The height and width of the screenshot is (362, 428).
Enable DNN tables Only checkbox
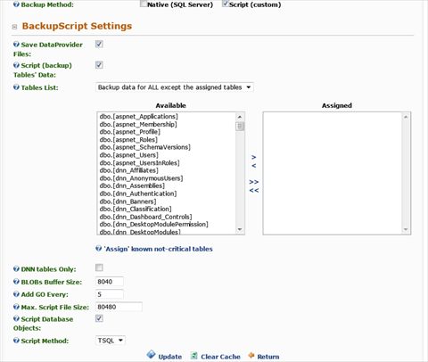click(99, 267)
